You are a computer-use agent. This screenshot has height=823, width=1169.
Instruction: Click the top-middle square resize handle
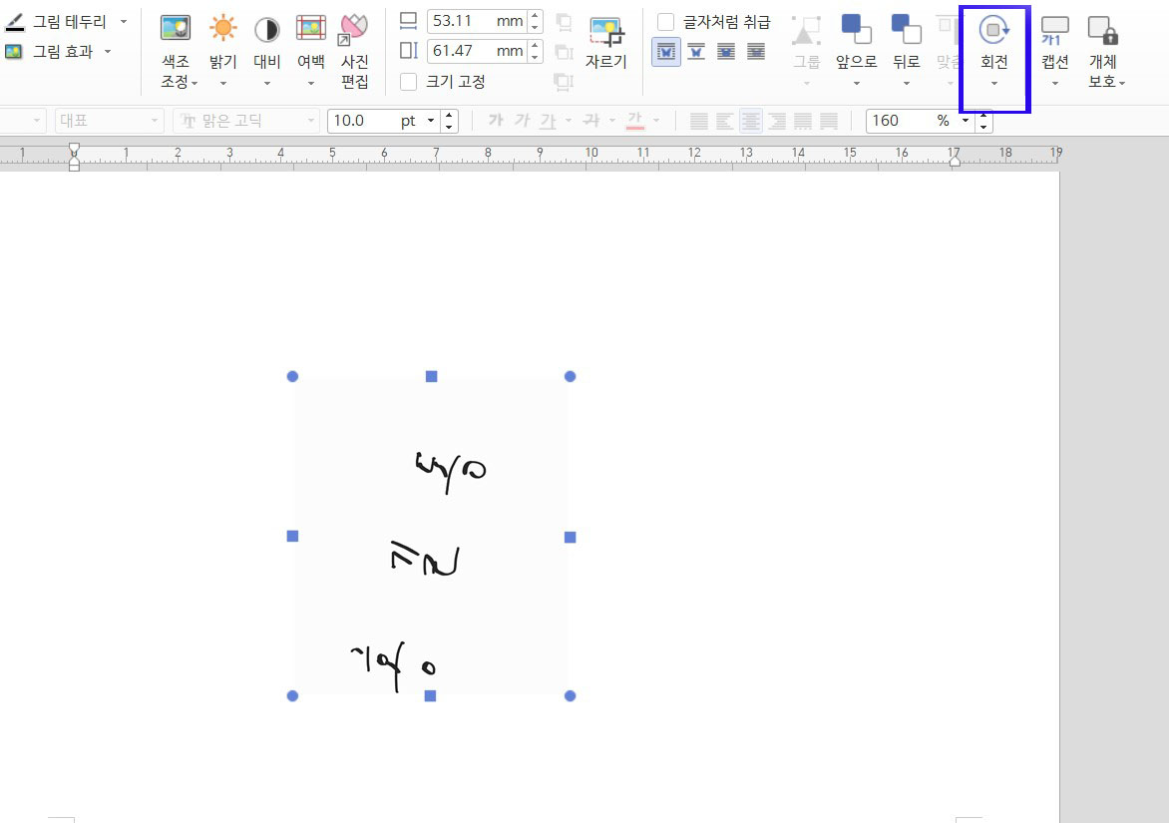coord(431,376)
